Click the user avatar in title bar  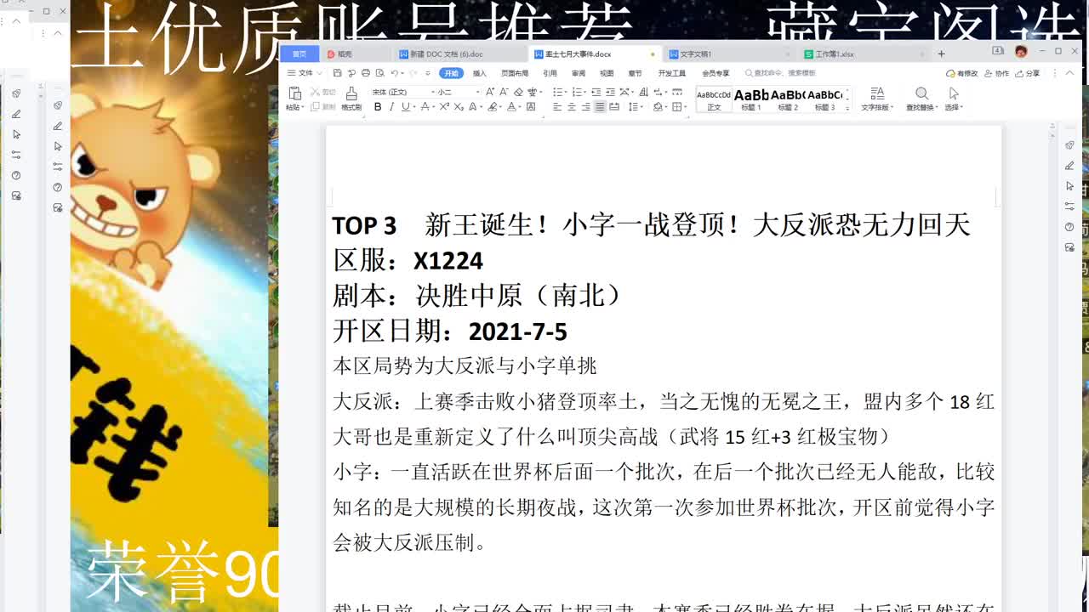[1021, 52]
